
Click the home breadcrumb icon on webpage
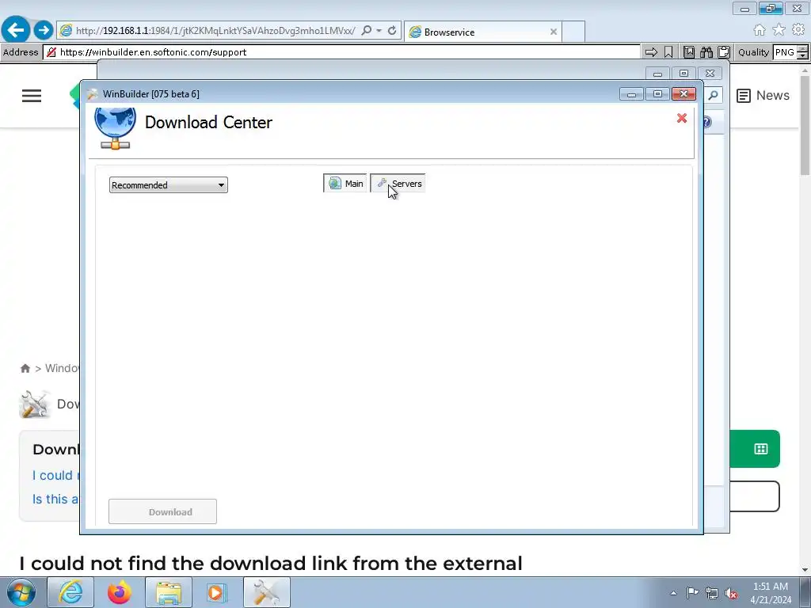pos(25,368)
